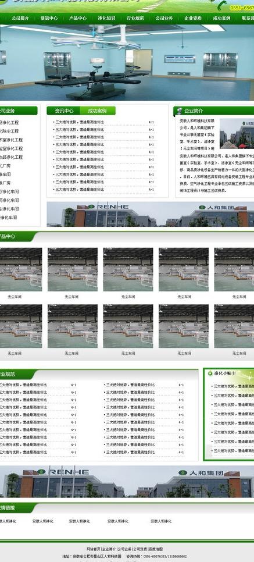This screenshot has height=562, width=254.
Task: Click 网站首页 link in the footer
Action: (94, 549)
